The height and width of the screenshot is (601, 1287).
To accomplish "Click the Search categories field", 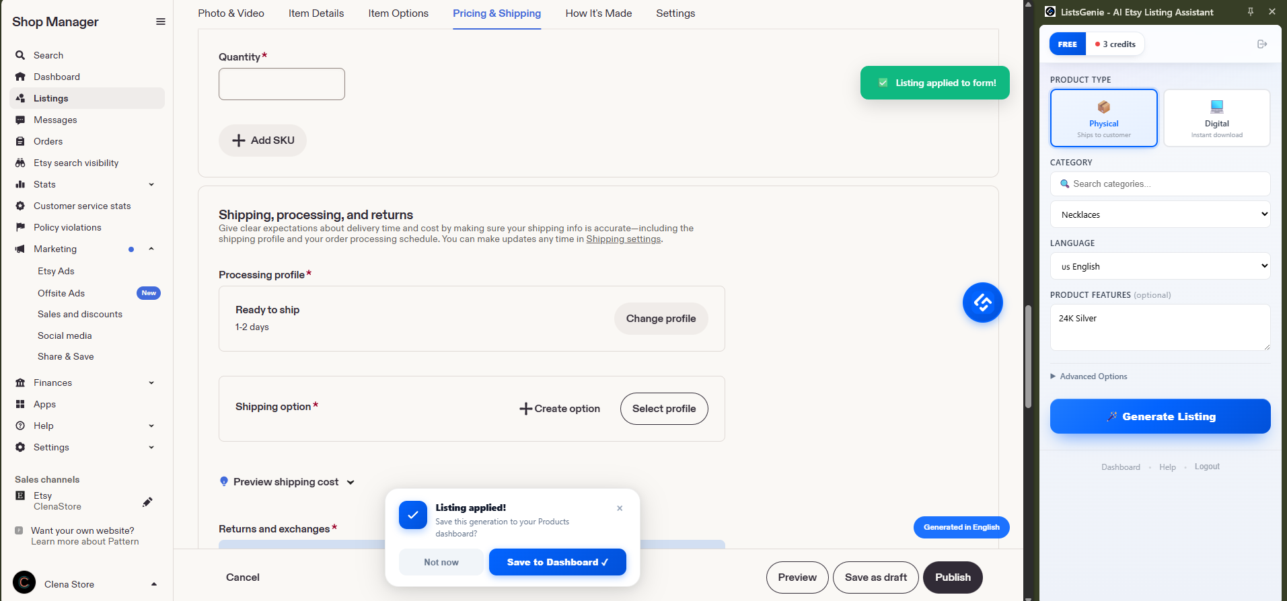I will tap(1160, 184).
